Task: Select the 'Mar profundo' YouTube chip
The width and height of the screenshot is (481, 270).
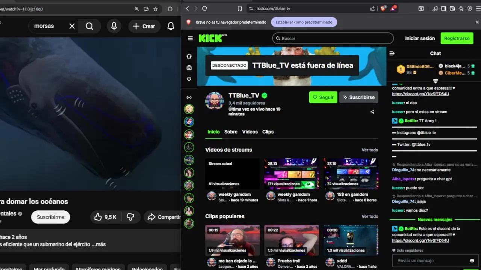Action: (x=49, y=269)
